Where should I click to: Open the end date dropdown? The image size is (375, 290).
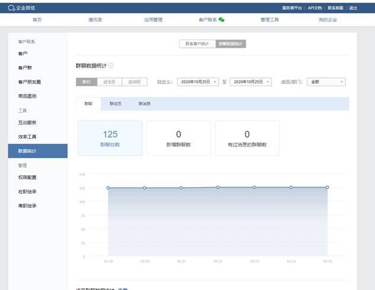(250, 82)
